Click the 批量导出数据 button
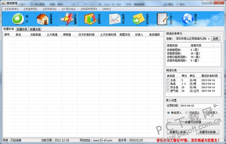The image size is (226, 144). (x=208, y=132)
